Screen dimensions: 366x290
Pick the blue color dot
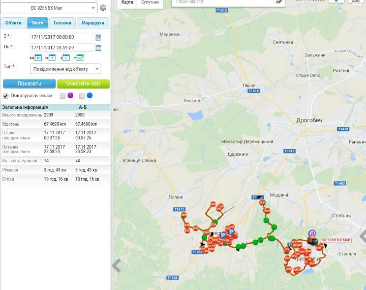pos(89,95)
